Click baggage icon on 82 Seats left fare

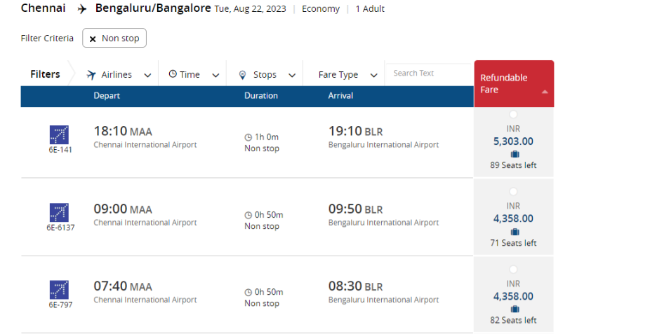515,309
